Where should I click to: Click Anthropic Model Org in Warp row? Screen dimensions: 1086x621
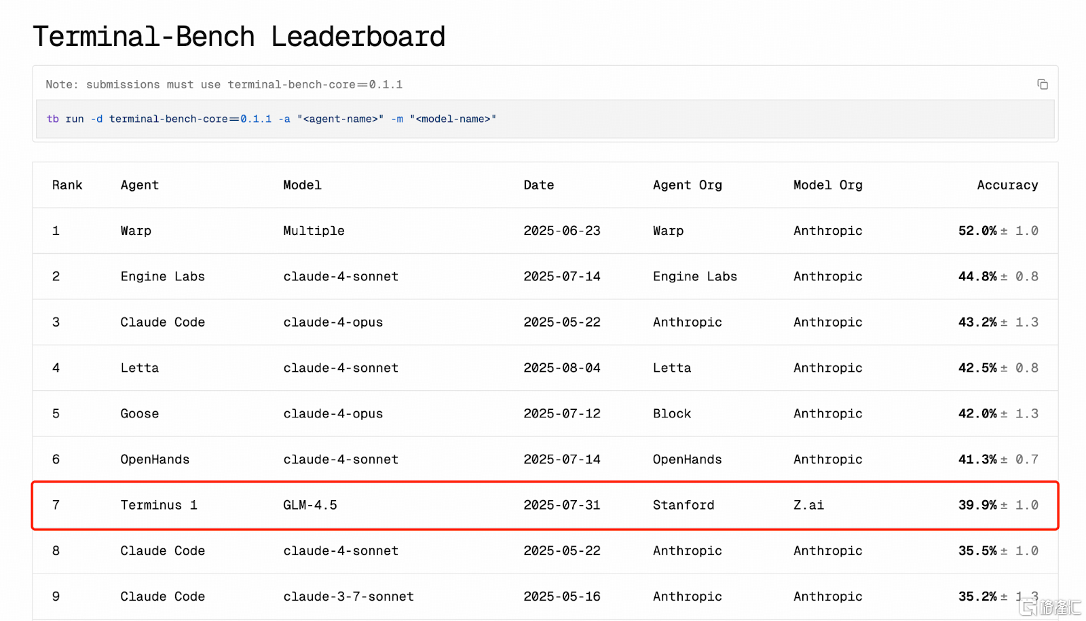828,231
